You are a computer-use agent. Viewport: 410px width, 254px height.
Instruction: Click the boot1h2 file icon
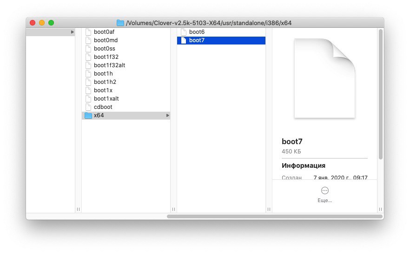coord(88,82)
